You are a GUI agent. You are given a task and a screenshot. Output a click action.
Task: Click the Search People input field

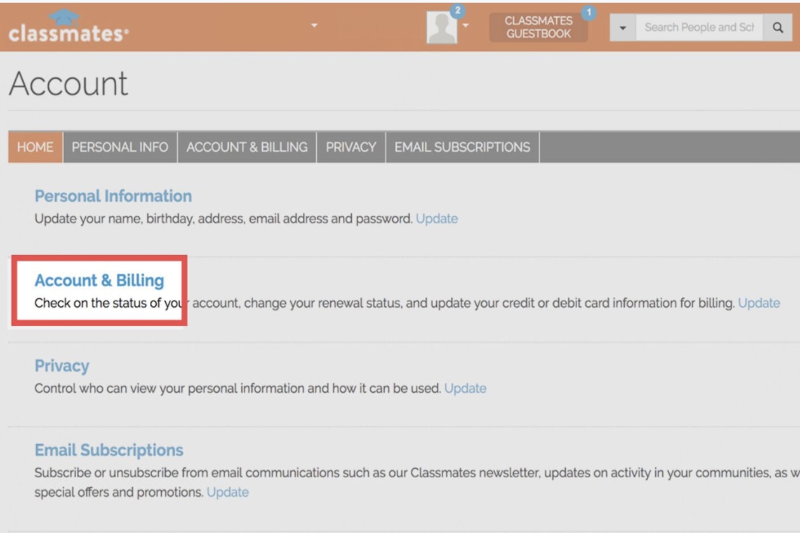pos(698,27)
